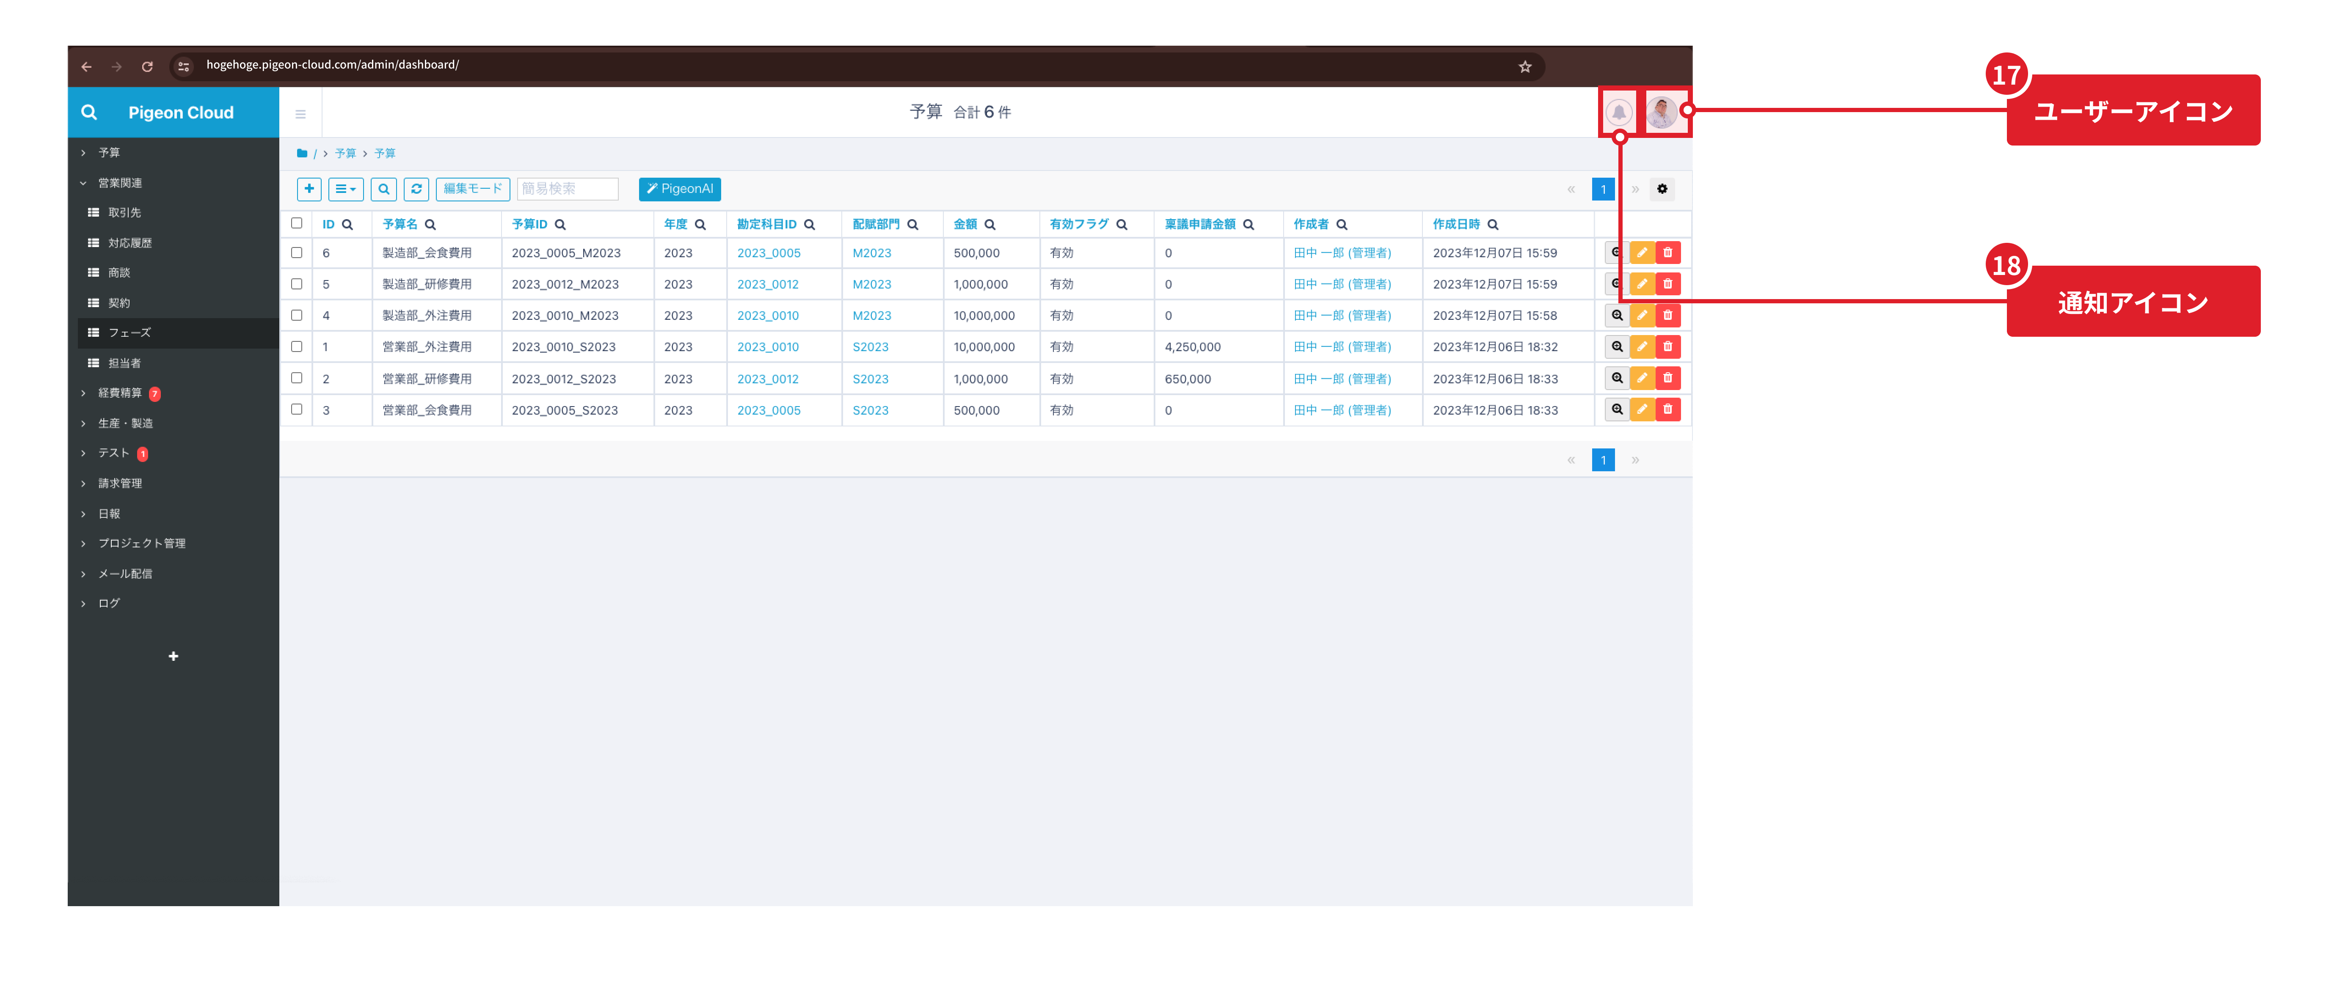Check the select-all checkbox in the table header
Viewport: 2326px width, 984px height.
(296, 223)
